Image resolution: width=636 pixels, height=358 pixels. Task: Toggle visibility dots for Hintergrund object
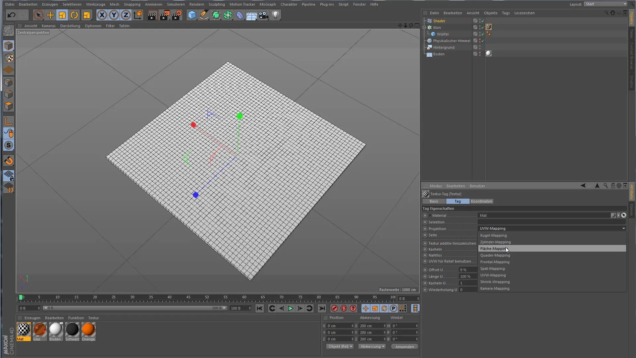[x=480, y=47]
